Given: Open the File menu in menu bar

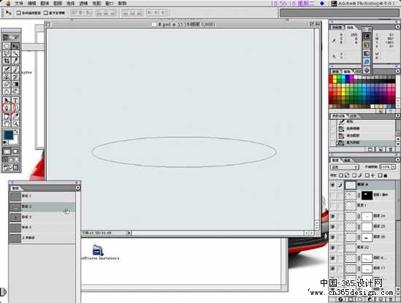Looking at the screenshot, I should (19, 4).
